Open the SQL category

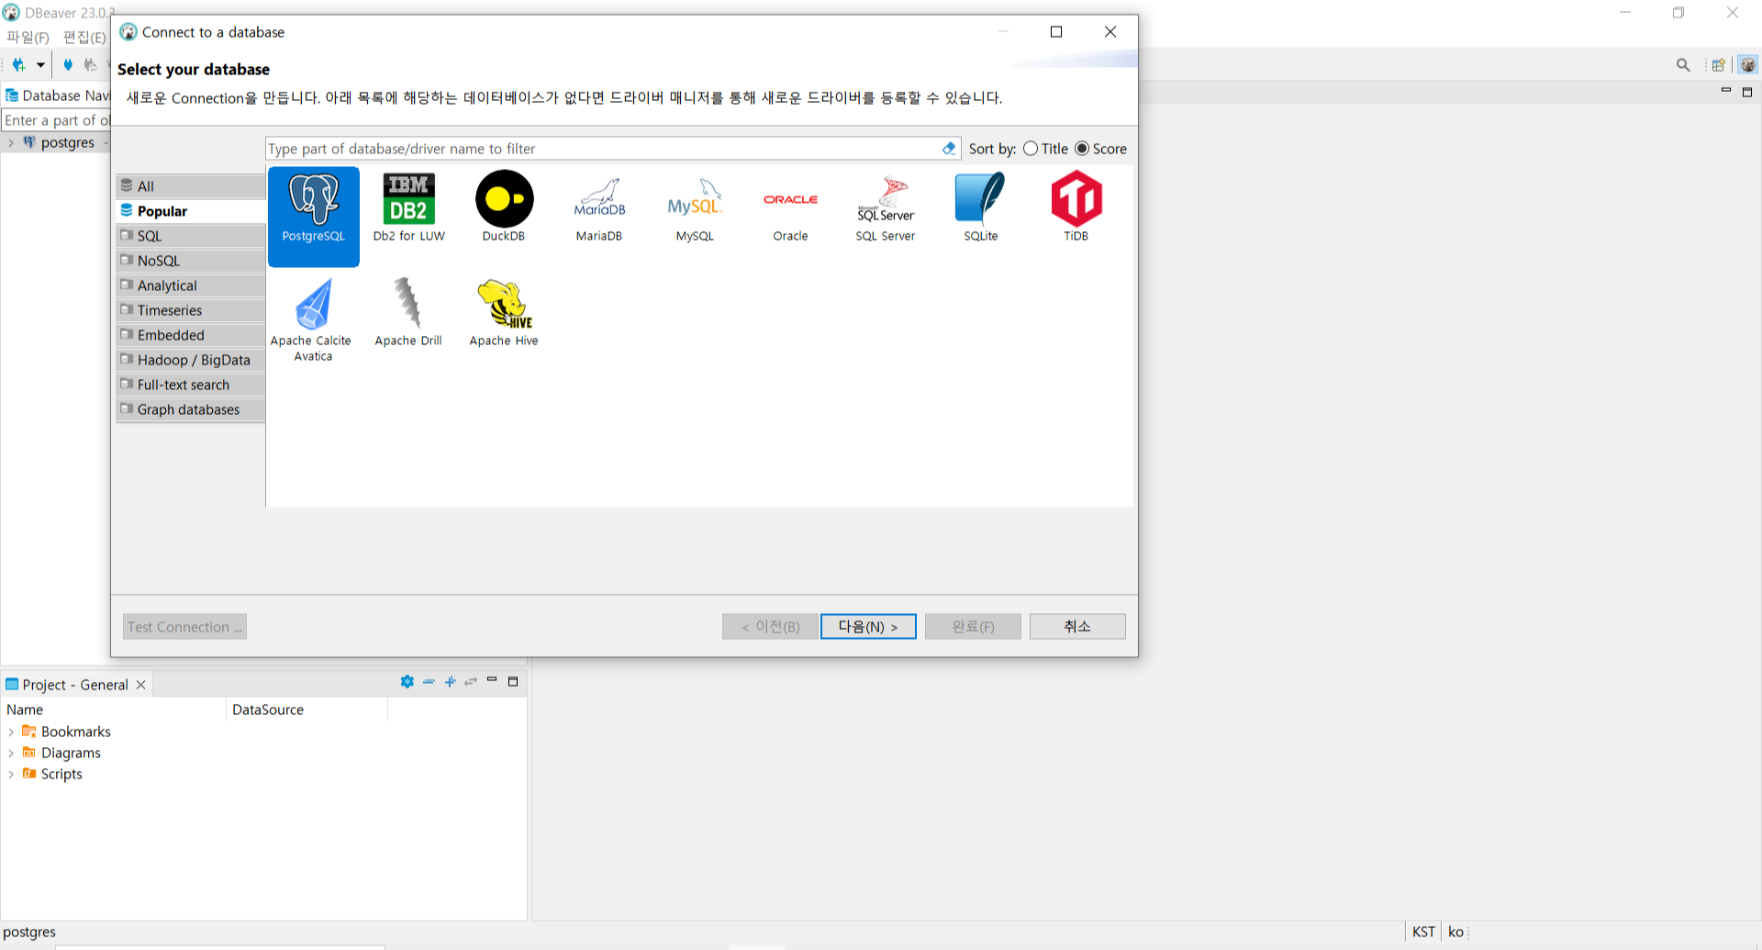point(191,236)
